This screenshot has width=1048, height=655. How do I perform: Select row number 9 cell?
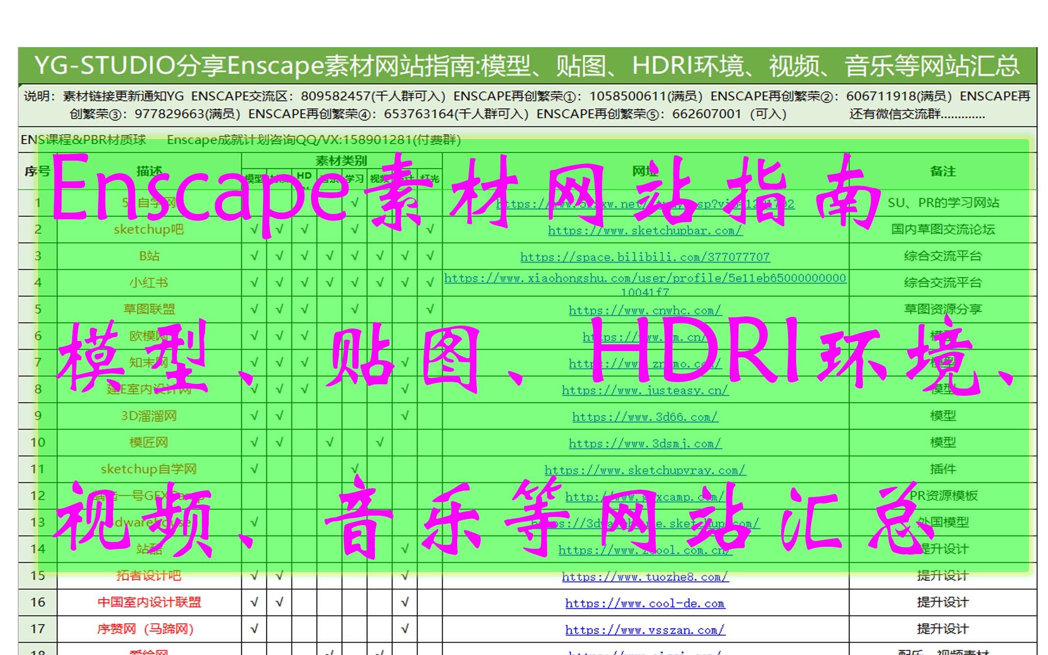point(37,416)
